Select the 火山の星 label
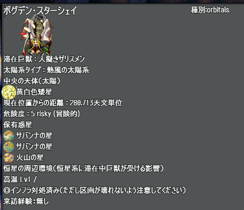The width and height of the screenshot is (244, 210). coord(30,157)
